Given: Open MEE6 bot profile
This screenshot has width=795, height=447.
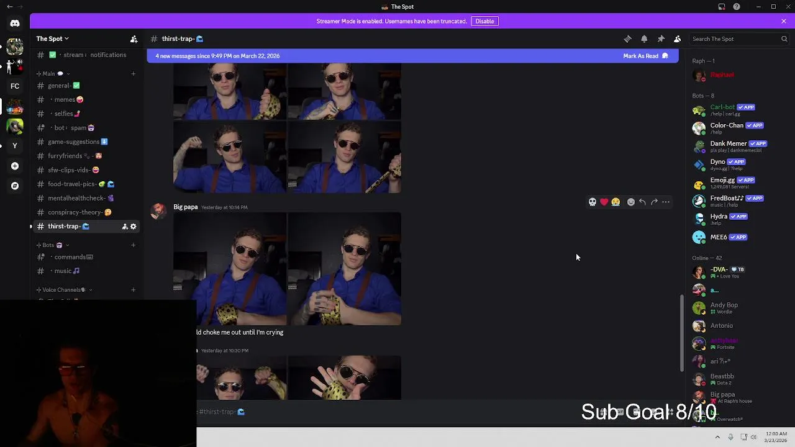Looking at the screenshot, I should point(739,237).
